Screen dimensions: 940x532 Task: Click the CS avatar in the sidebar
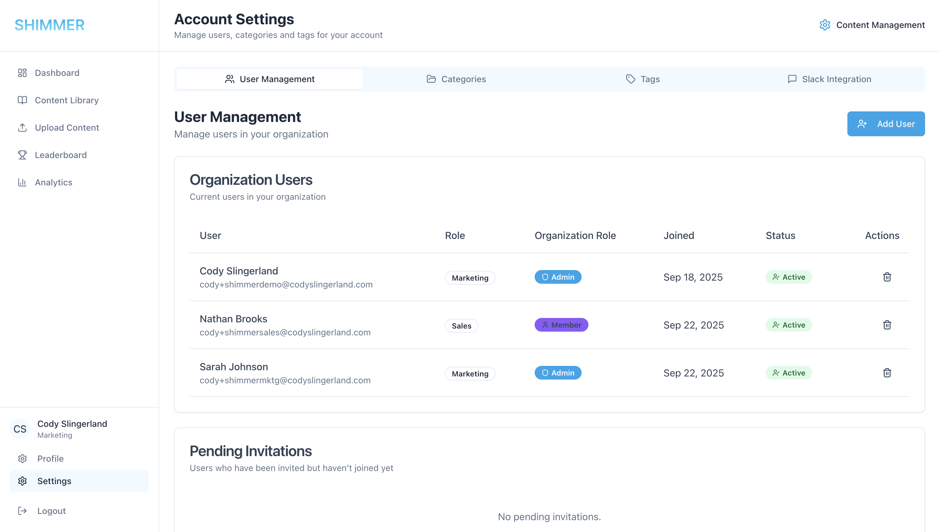click(x=20, y=429)
